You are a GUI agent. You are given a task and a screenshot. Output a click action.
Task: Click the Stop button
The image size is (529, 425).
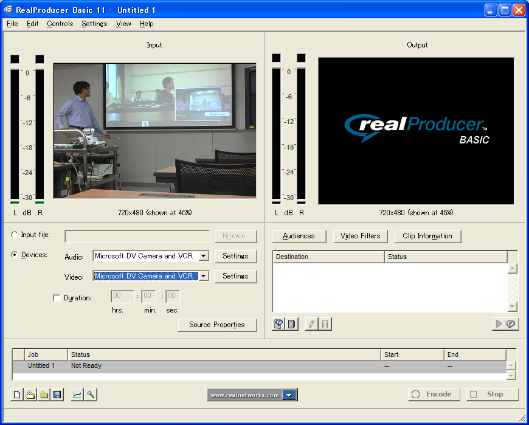(x=493, y=395)
